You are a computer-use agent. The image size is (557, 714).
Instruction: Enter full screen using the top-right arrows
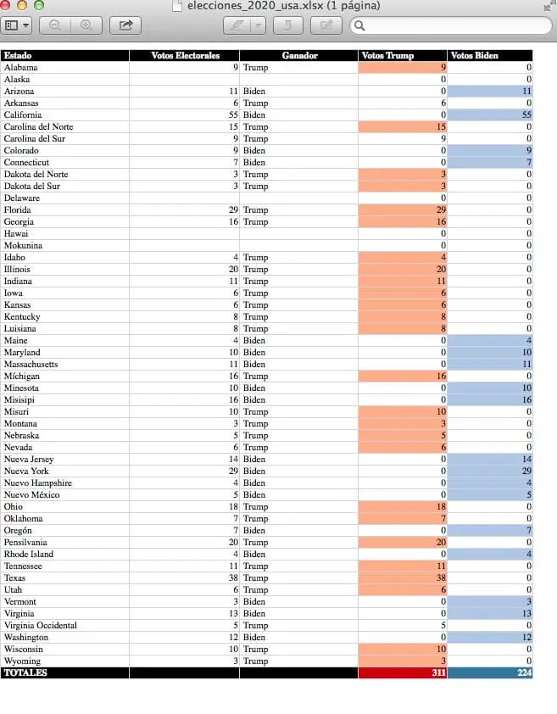(x=548, y=7)
